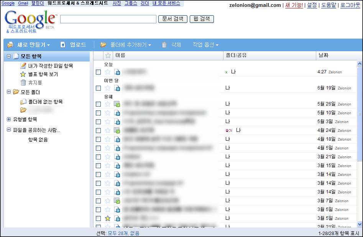The width and height of the screenshot is (363, 237).
Task: Open 캘린더 from top navigation
Action: pyautogui.click(x=38, y=3)
